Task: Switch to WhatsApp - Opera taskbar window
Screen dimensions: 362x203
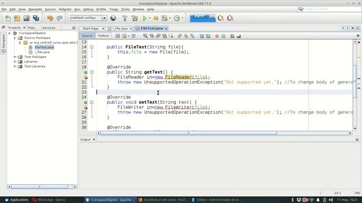Action: coord(49,200)
